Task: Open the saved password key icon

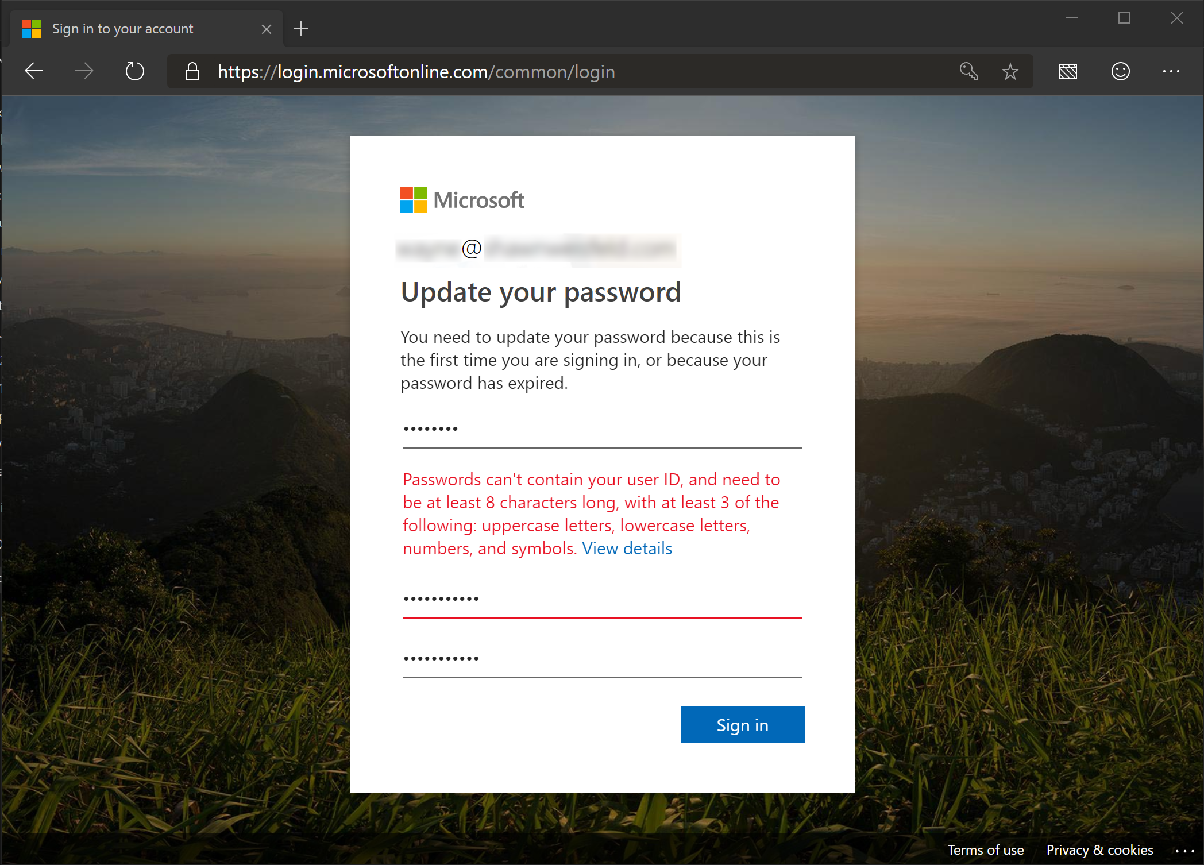Action: click(x=968, y=71)
